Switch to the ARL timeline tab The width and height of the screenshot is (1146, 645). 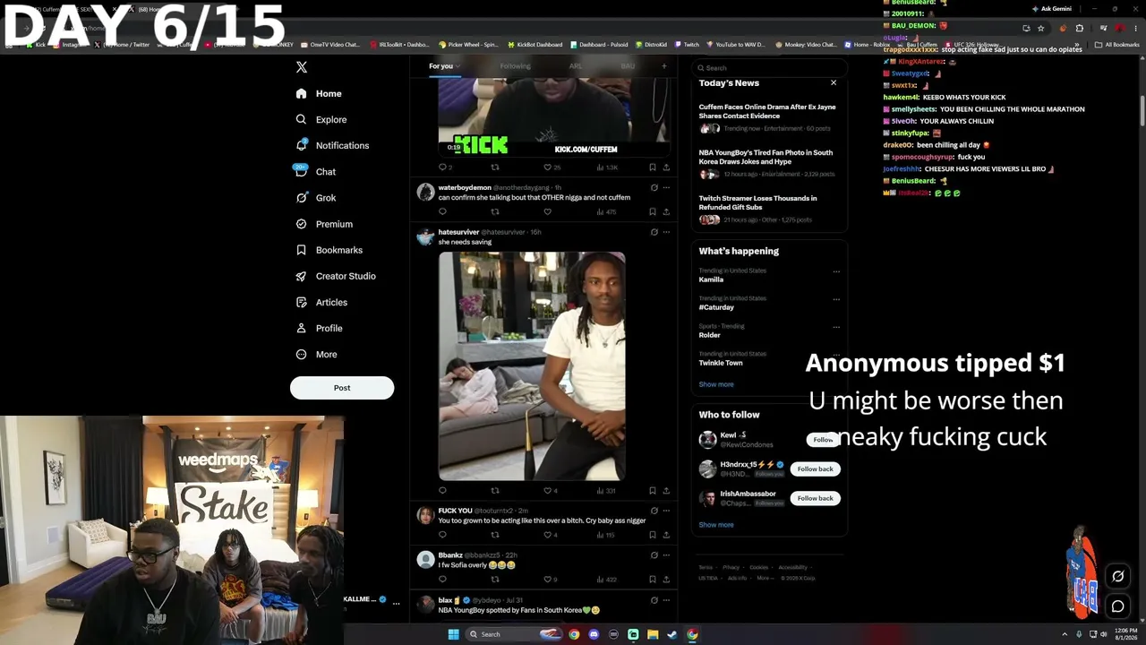click(576, 66)
